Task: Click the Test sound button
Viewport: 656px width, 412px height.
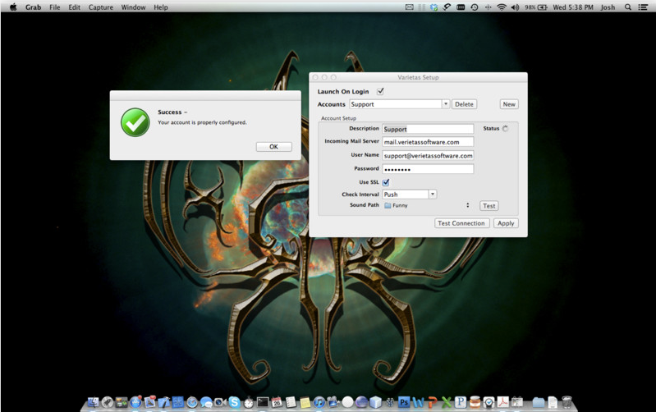Action: coord(489,206)
